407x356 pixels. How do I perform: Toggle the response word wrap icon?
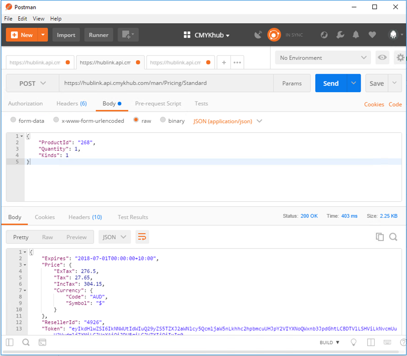click(142, 237)
